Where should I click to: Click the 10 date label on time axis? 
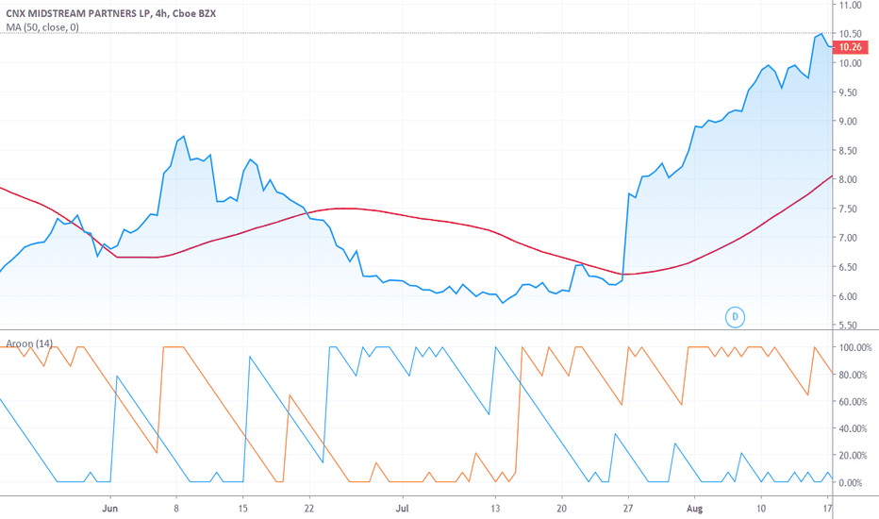click(761, 509)
